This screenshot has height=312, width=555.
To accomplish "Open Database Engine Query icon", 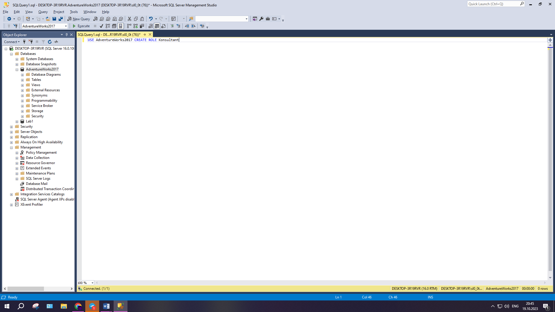I will (x=95, y=19).
